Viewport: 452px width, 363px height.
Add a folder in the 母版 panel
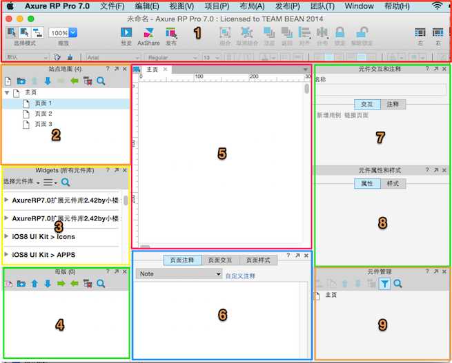(x=21, y=284)
